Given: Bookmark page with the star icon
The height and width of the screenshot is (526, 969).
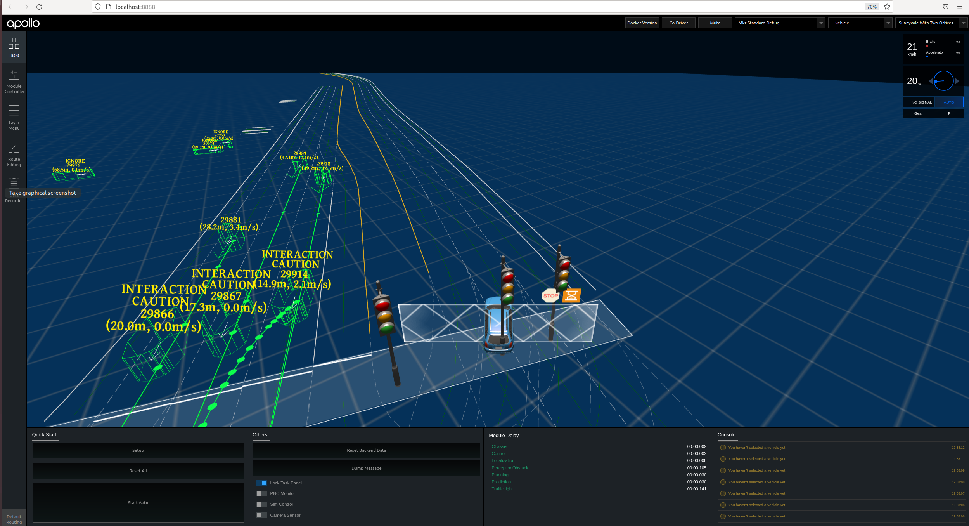Looking at the screenshot, I should tap(887, 7).
